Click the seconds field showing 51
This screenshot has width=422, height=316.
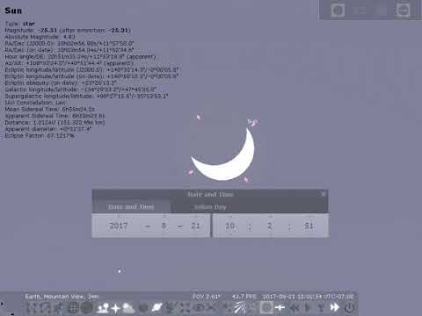pyautogui.click(x=309, y=226)
